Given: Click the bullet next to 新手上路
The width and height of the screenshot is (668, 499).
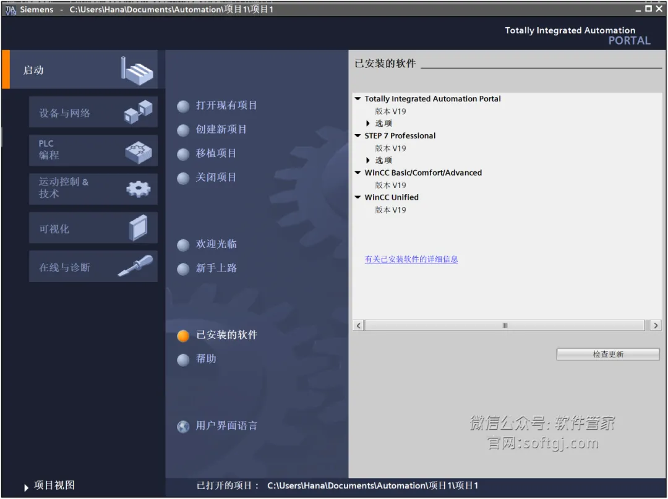Looking at the screenshot, I should tap(183, 268).
